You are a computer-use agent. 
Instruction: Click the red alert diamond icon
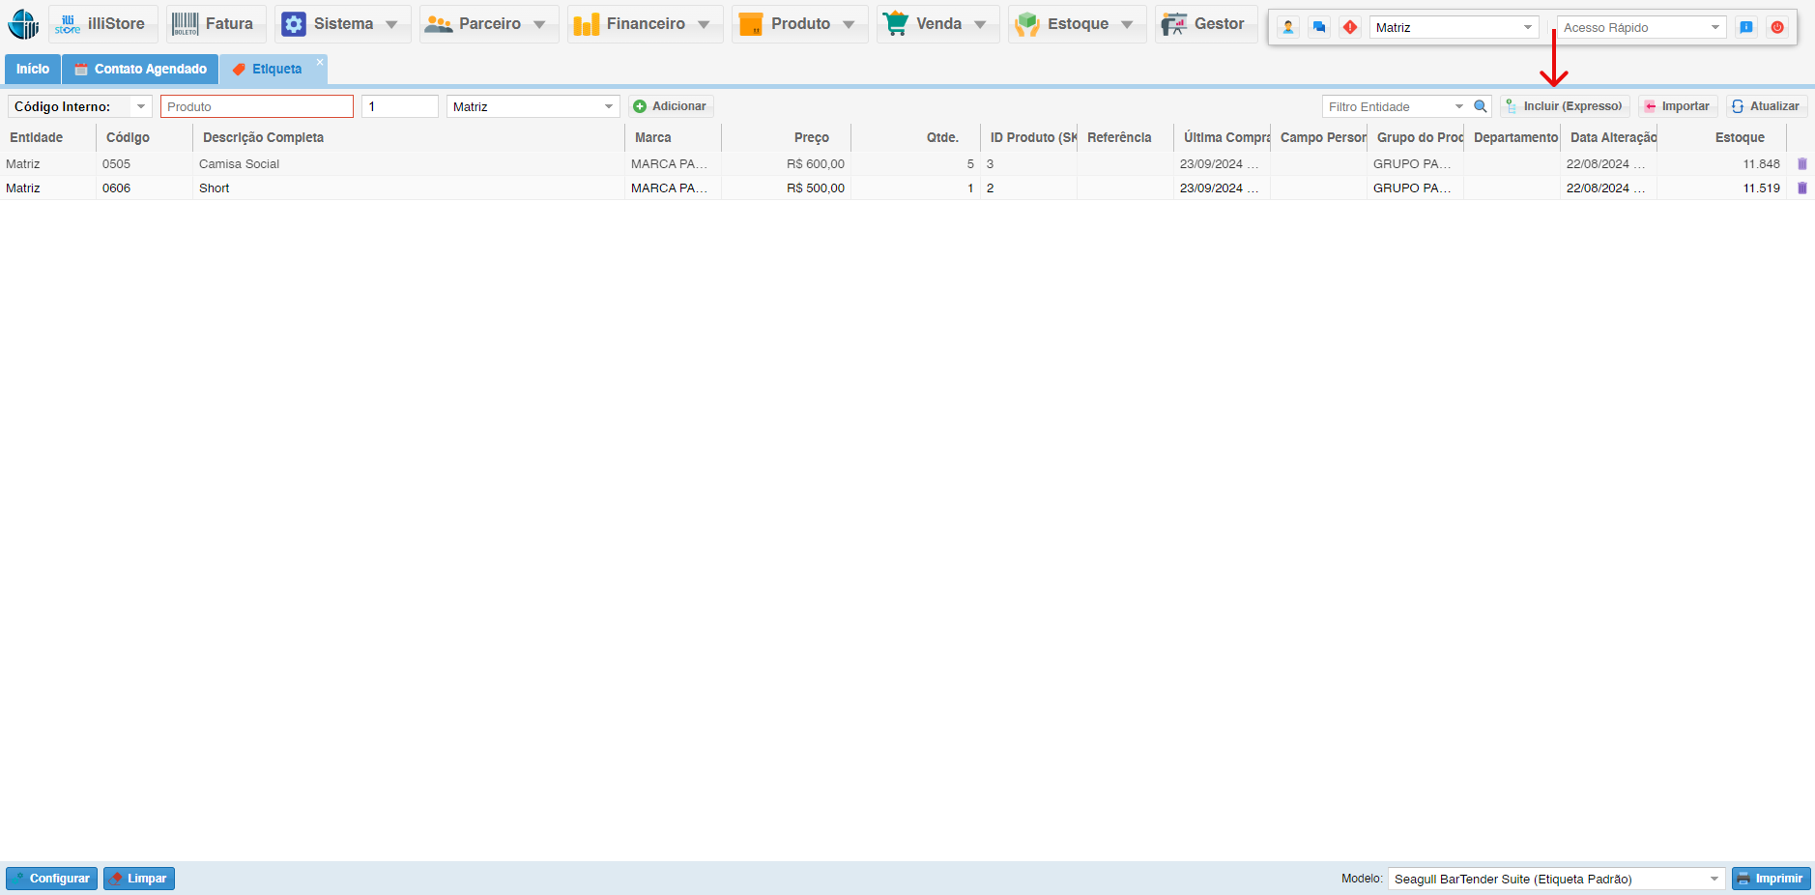point(1350,27)
